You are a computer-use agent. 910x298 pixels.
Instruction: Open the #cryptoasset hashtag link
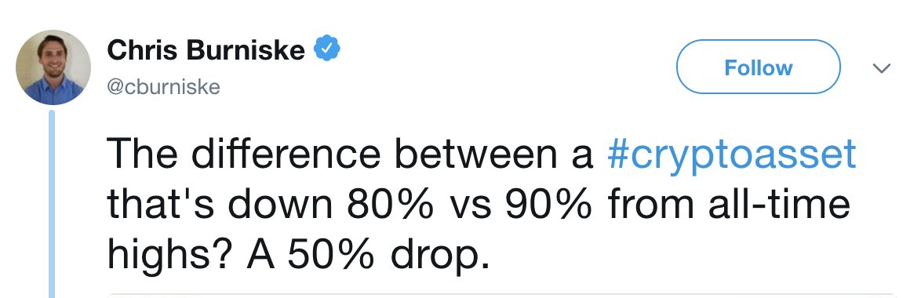pos(731,154)
